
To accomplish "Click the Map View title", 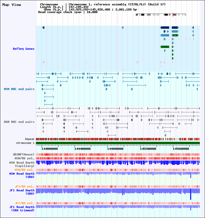I will [x=12, y=5].
